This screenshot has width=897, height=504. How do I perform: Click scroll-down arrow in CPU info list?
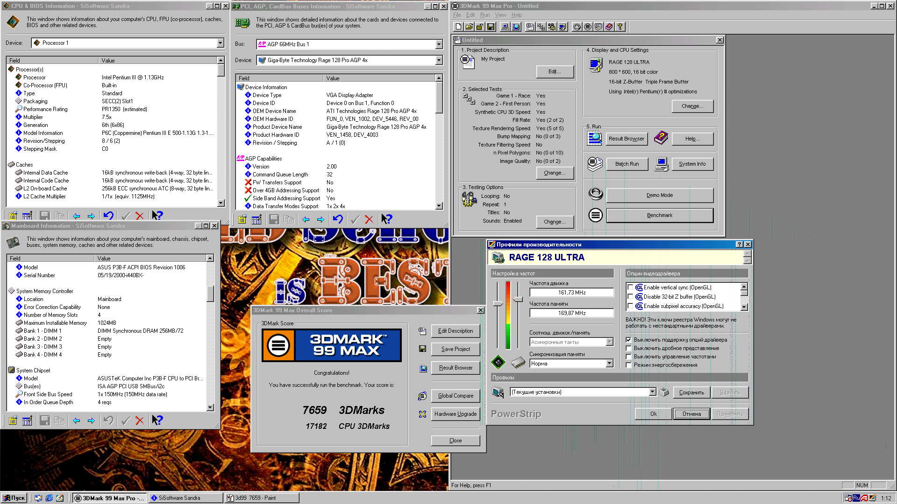pyautogui.click(x=221, y=203)
